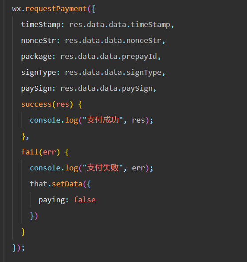Click the fail callback name
This screenshot has height=262, width=247.
pyautogui.click(x=30, y=152)
